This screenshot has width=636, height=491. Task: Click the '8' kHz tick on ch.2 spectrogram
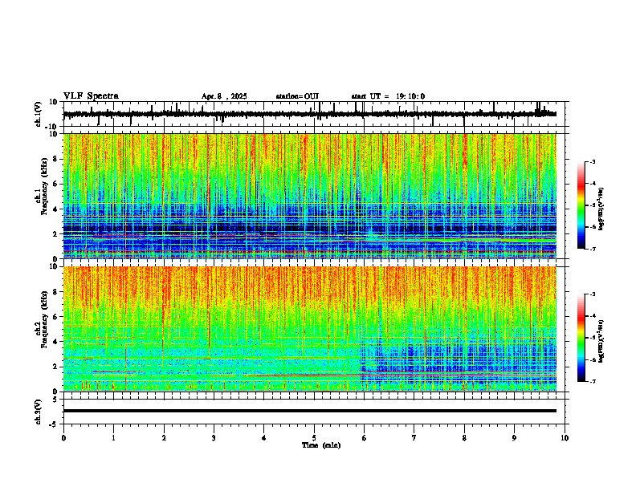pos(56,292)
